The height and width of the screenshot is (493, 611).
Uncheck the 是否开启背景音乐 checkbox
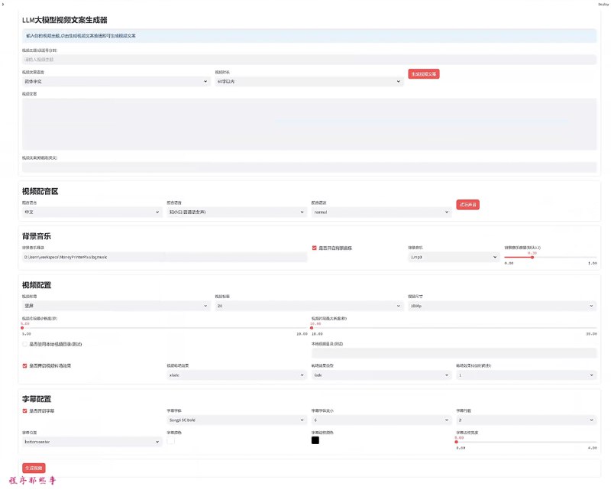[x=315, y=248]
